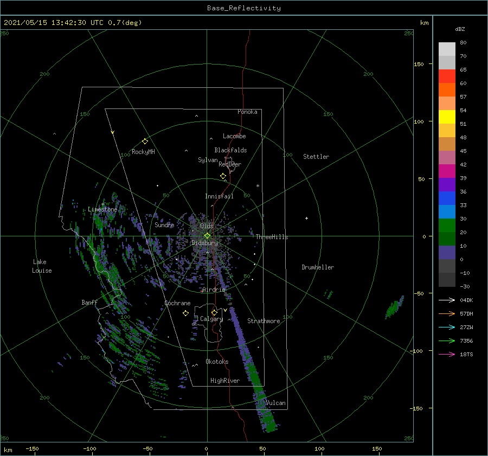Pick the magenta 39-42 dBZ legend swatch

click(x=447, y=171)
